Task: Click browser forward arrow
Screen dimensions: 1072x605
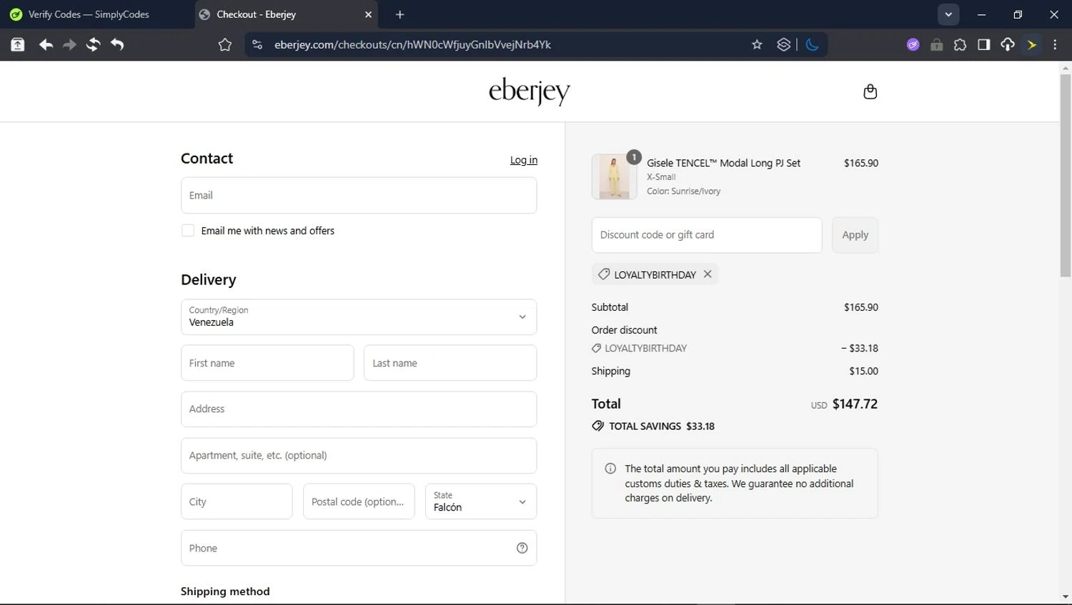Action: coord(69,44)
